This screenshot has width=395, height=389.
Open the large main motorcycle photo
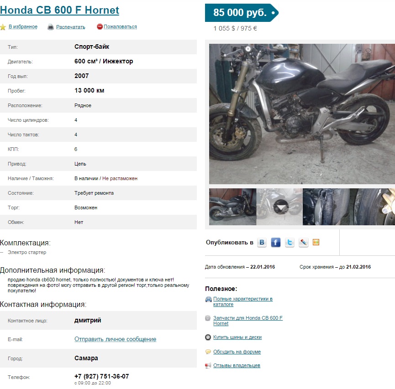click(302, 114)
